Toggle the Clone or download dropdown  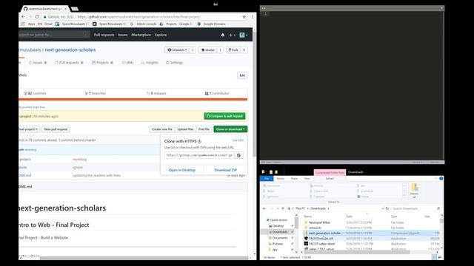(230, 129)
